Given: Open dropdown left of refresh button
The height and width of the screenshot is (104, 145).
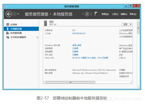Looking at the screenshot, I should click(83, 14).
